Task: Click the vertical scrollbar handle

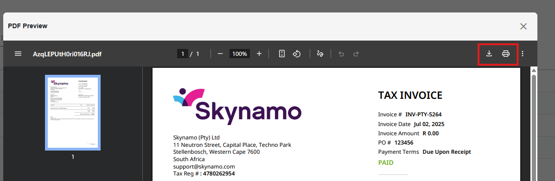Action: pos(534,127)
